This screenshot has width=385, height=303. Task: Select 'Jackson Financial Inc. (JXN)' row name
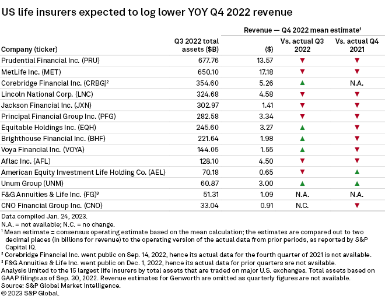(x=46, y=105)
